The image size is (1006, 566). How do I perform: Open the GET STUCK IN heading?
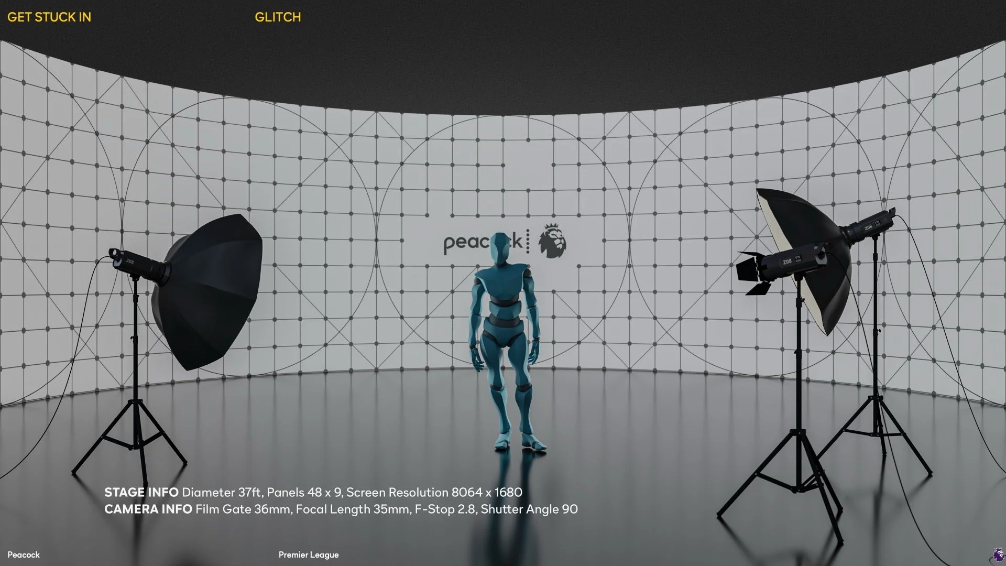pyautogui.click(x=49, y=17)
